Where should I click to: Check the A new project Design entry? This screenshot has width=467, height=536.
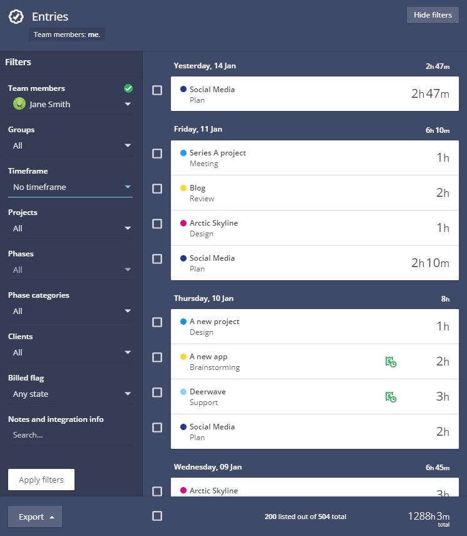tap(157, 323)
